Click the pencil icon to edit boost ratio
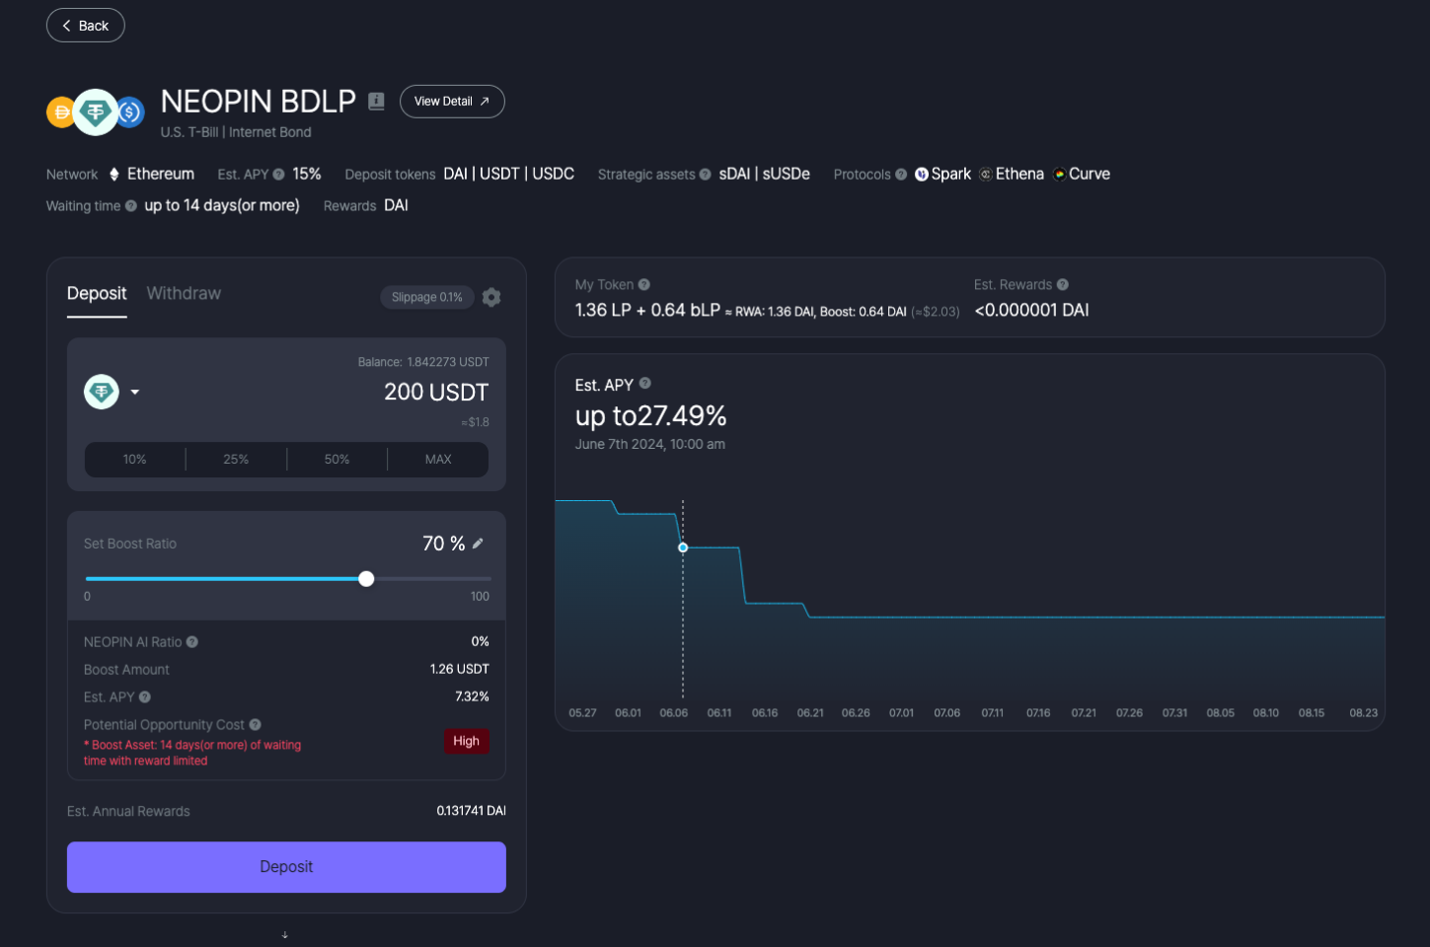1430x947 pixels. [x=479, y=544]
